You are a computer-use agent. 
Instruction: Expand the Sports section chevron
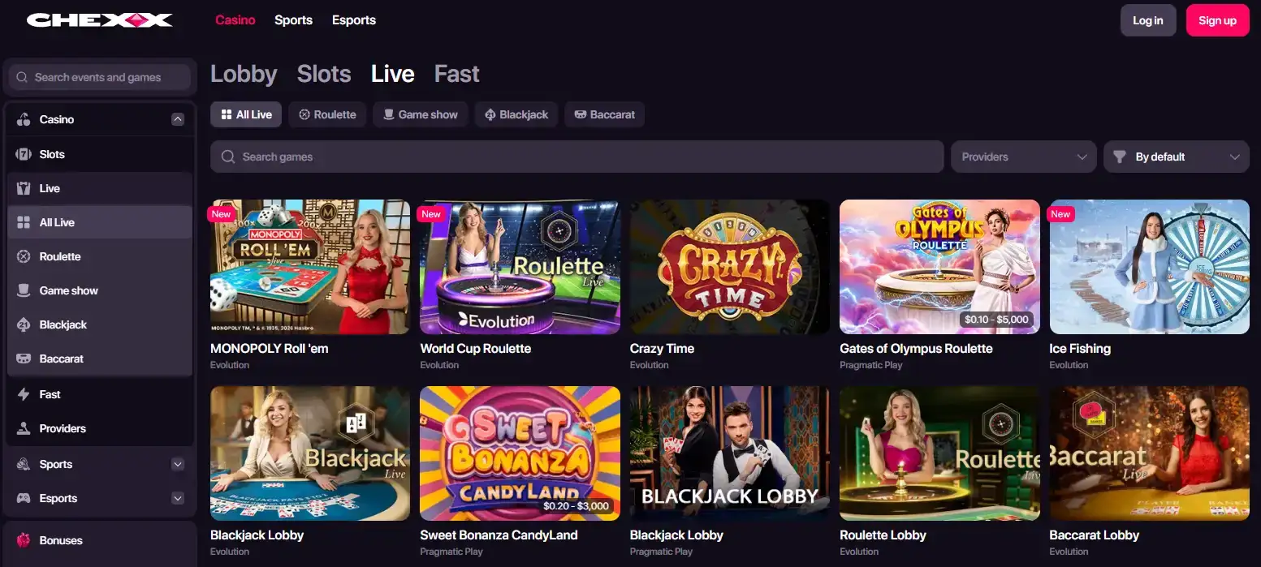[x=178, y=464]
